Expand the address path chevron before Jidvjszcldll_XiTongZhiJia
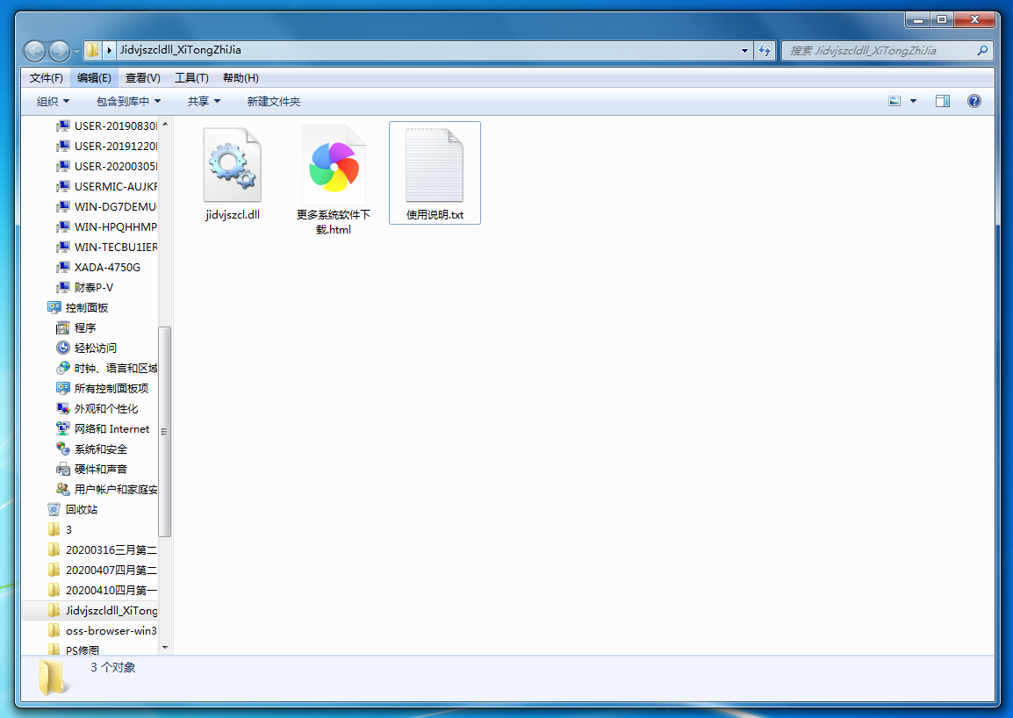The height and width of the screenshot is (718, 1013). click(109, 50)
